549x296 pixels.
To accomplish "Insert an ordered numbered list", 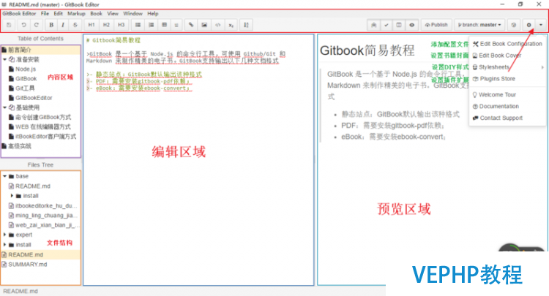I will click(152, 25).
